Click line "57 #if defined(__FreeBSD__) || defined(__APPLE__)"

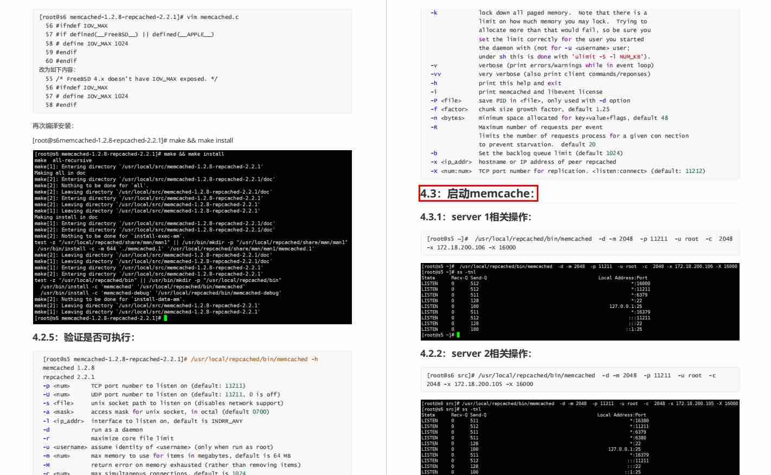tap(130, 34)
